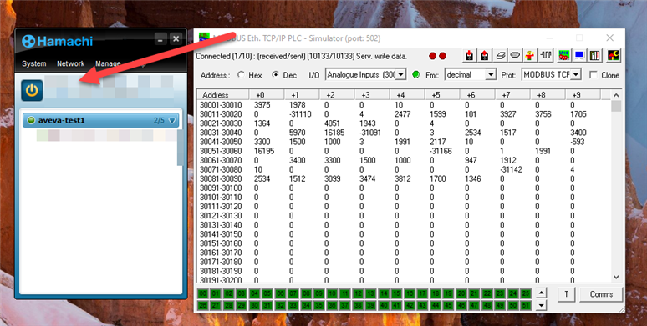
Task: Click the register table scrollbar up arrow
Action: (x=616, y=95)
